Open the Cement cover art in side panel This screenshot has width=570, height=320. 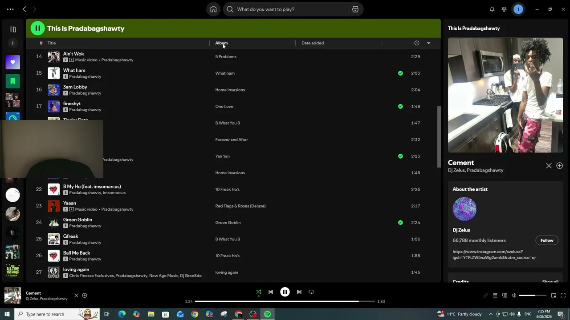[x=505, y=95]
